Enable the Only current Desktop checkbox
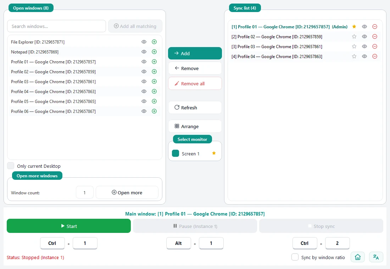This screenshot has width=390, height=269. coord(11,166)
